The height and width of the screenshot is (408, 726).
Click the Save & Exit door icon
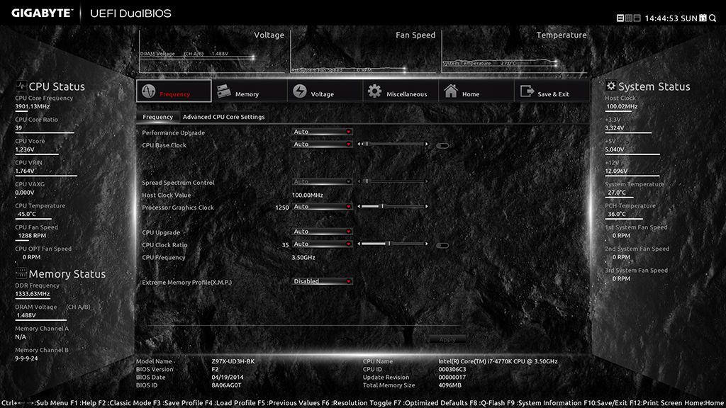(x=527, y=91)
